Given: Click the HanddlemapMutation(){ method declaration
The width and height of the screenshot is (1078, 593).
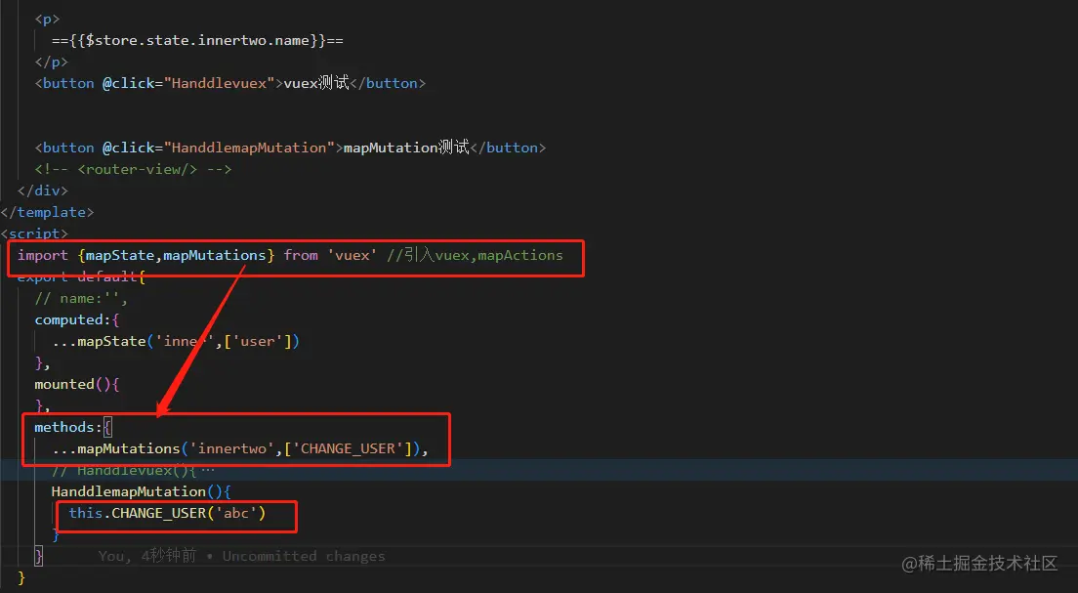Looking at the screenshot, I should (x=142, y=491).
